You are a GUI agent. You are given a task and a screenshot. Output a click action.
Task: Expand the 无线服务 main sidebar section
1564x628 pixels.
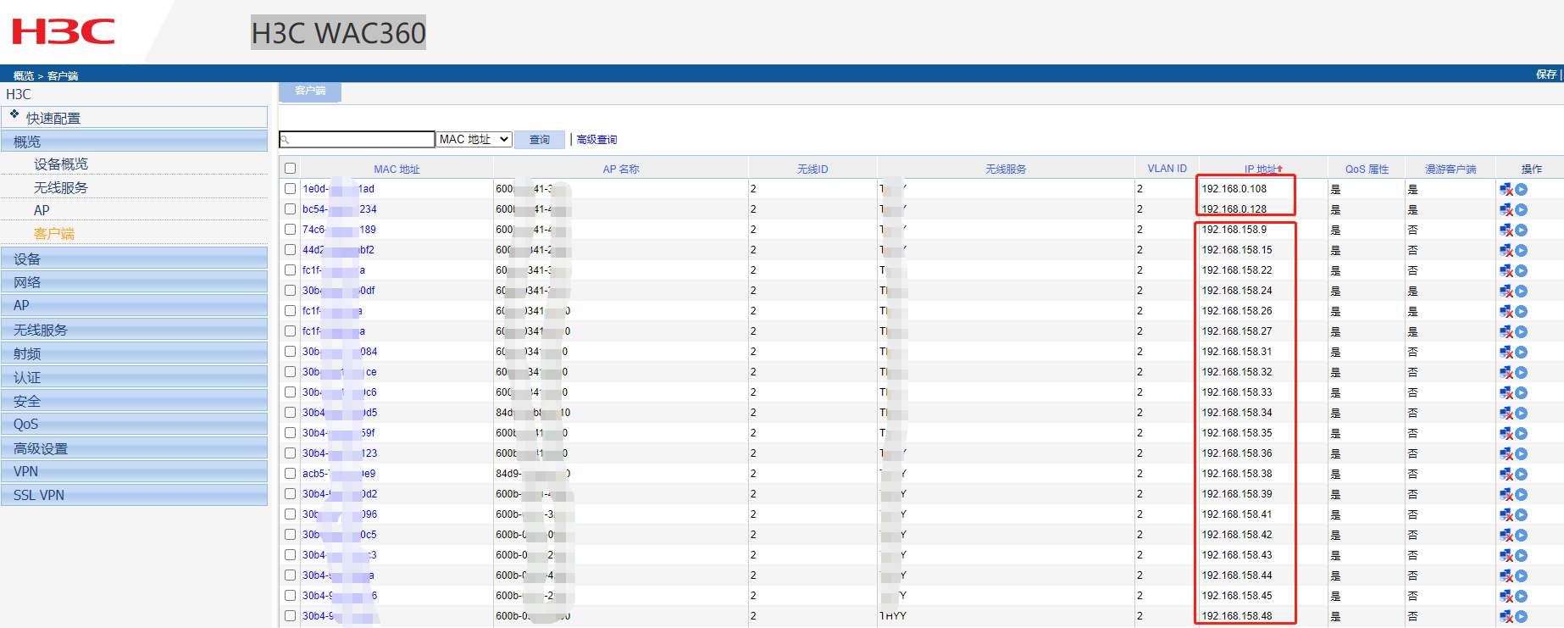pyautogui.click(x=134, y=330)
